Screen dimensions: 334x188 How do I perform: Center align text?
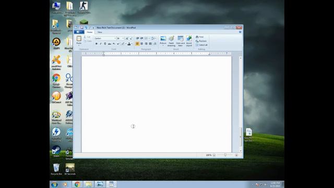[141, 44]
